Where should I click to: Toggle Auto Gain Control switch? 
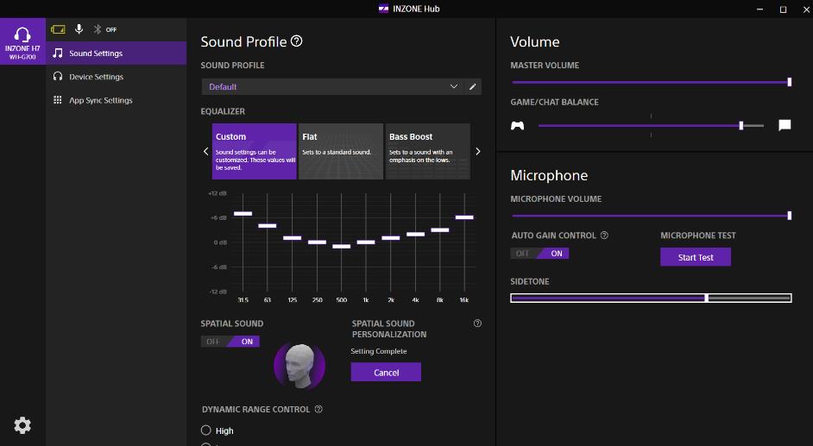click(539, 254)
